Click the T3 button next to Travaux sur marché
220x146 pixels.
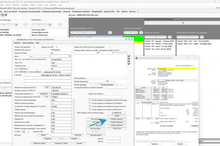[47, 97]
